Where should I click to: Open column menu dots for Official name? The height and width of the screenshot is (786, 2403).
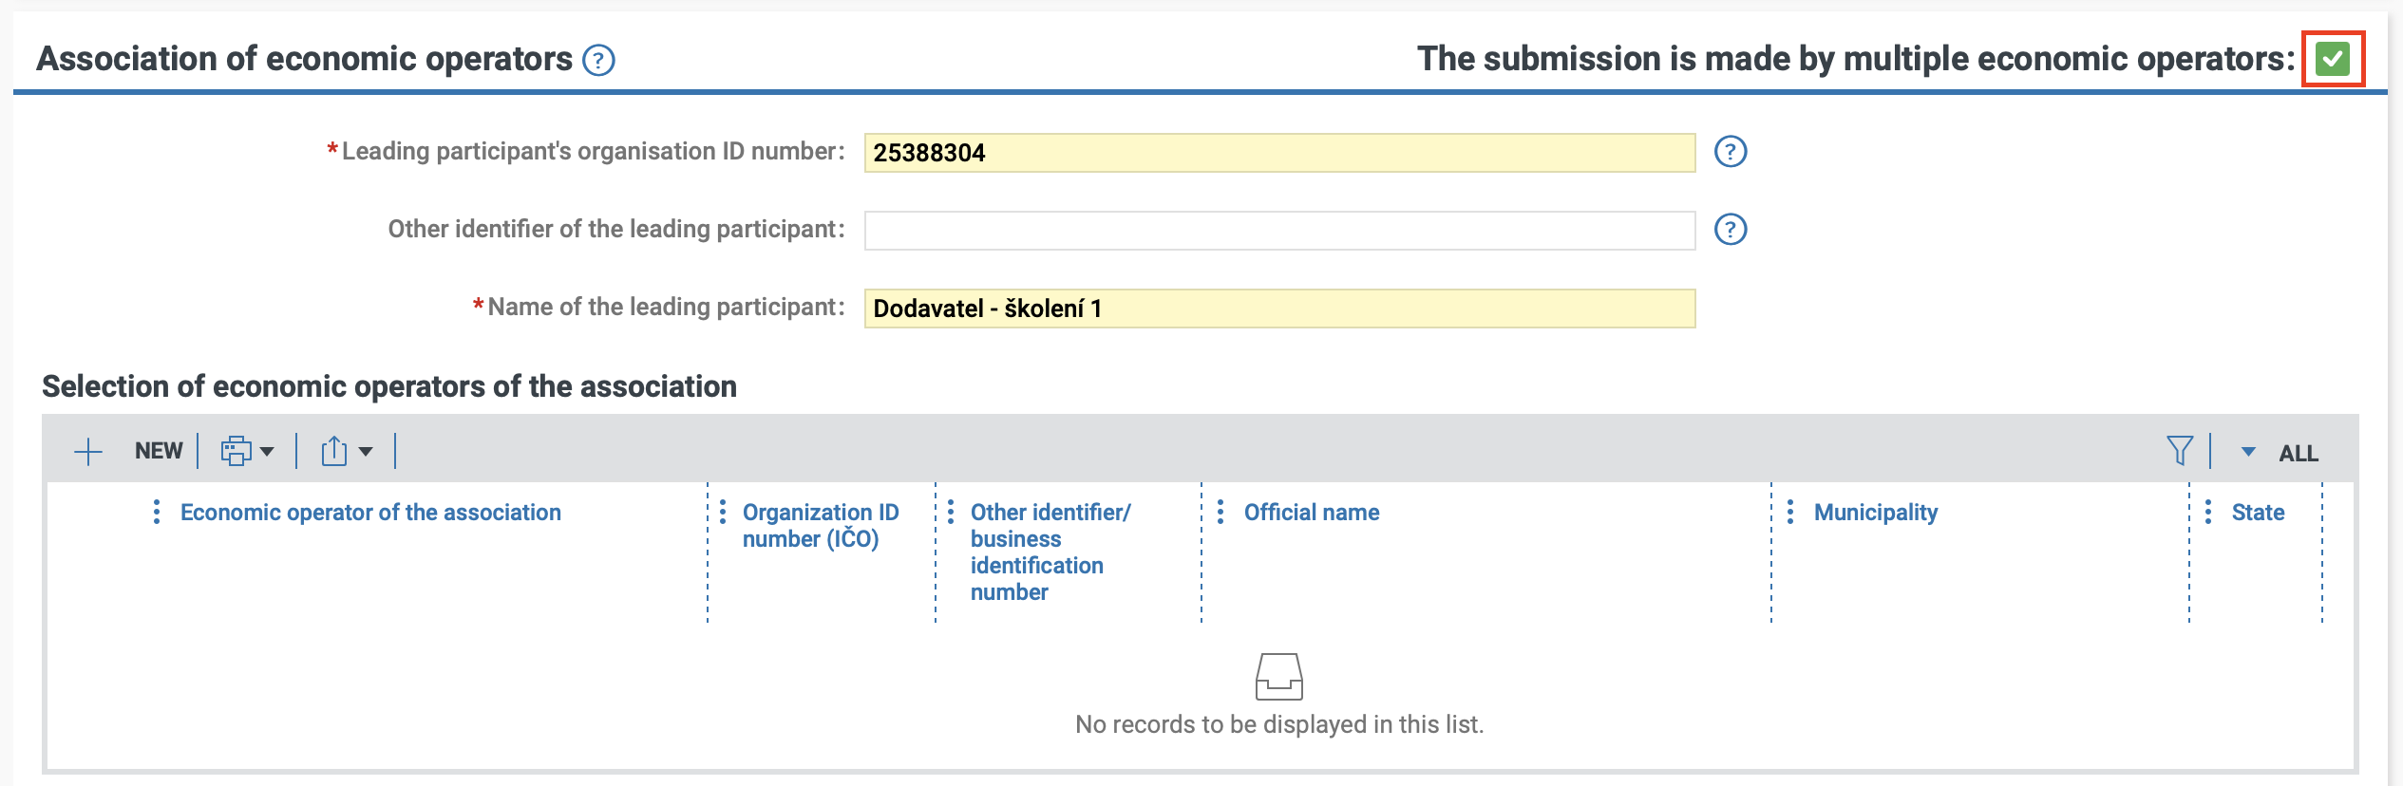pyautogui.click(x=1220, y=513)
